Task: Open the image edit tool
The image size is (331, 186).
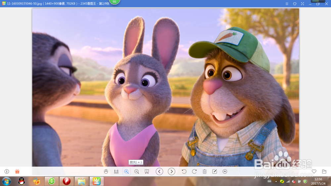Action: pyautogui.click(x=215, y=171)
